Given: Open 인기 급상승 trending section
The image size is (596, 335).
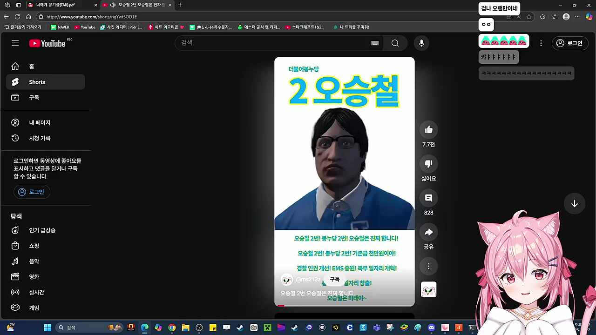Looking at the screenshot, I should pyautogui.click(x=45, y=230).
